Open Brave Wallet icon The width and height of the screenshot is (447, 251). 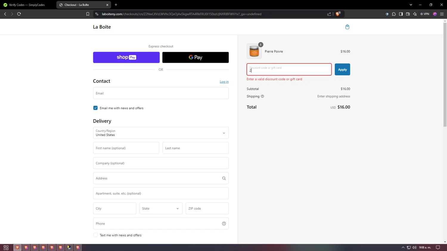(x=408, y=14)
